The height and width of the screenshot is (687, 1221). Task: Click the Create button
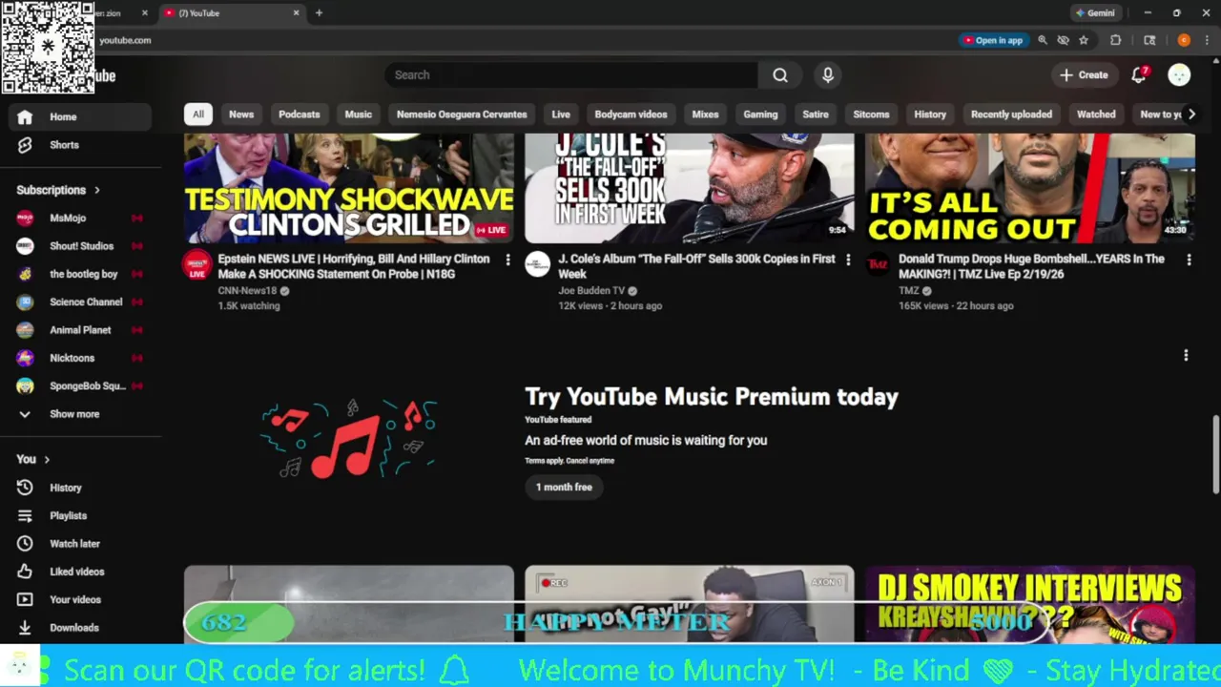coord(1085,74)
